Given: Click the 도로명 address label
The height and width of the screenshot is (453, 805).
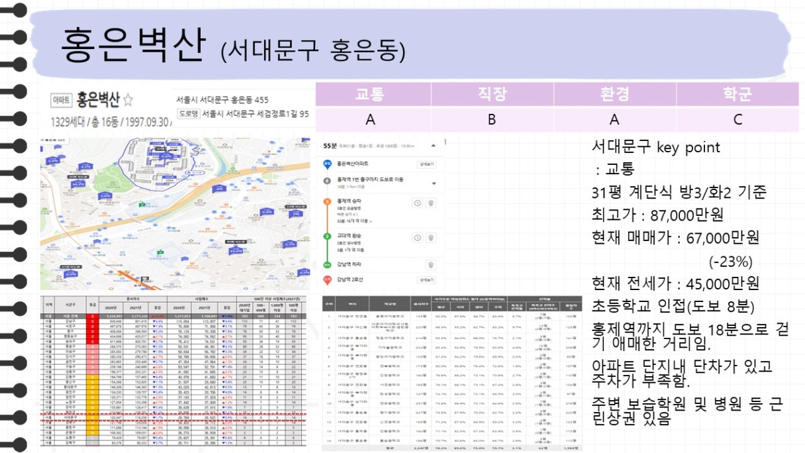Looking at the screenshot, I should (189, 114).
